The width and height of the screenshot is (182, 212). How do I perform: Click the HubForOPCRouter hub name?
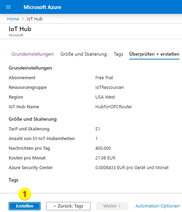tap(114, 107)
